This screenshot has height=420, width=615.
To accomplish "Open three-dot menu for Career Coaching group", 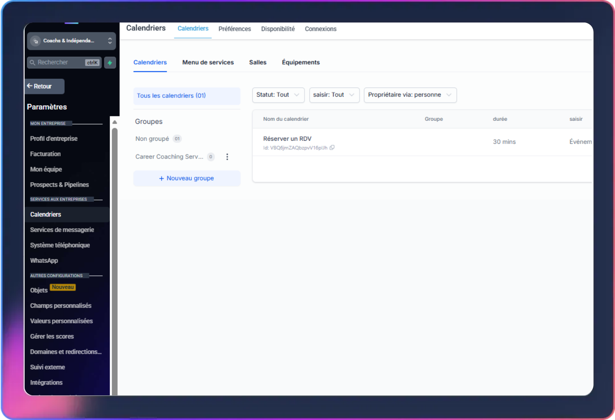I will coord(227,157).
